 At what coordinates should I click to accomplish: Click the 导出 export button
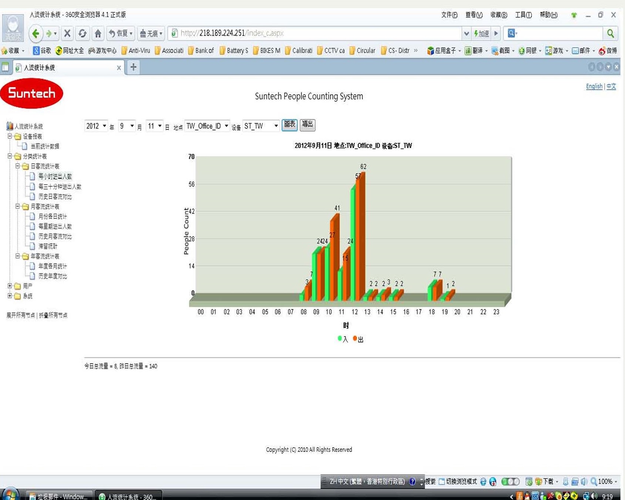tap(307, 125)
